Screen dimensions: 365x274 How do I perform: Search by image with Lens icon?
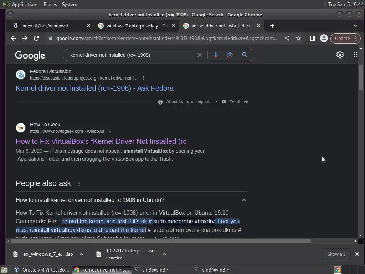[230, 55]
